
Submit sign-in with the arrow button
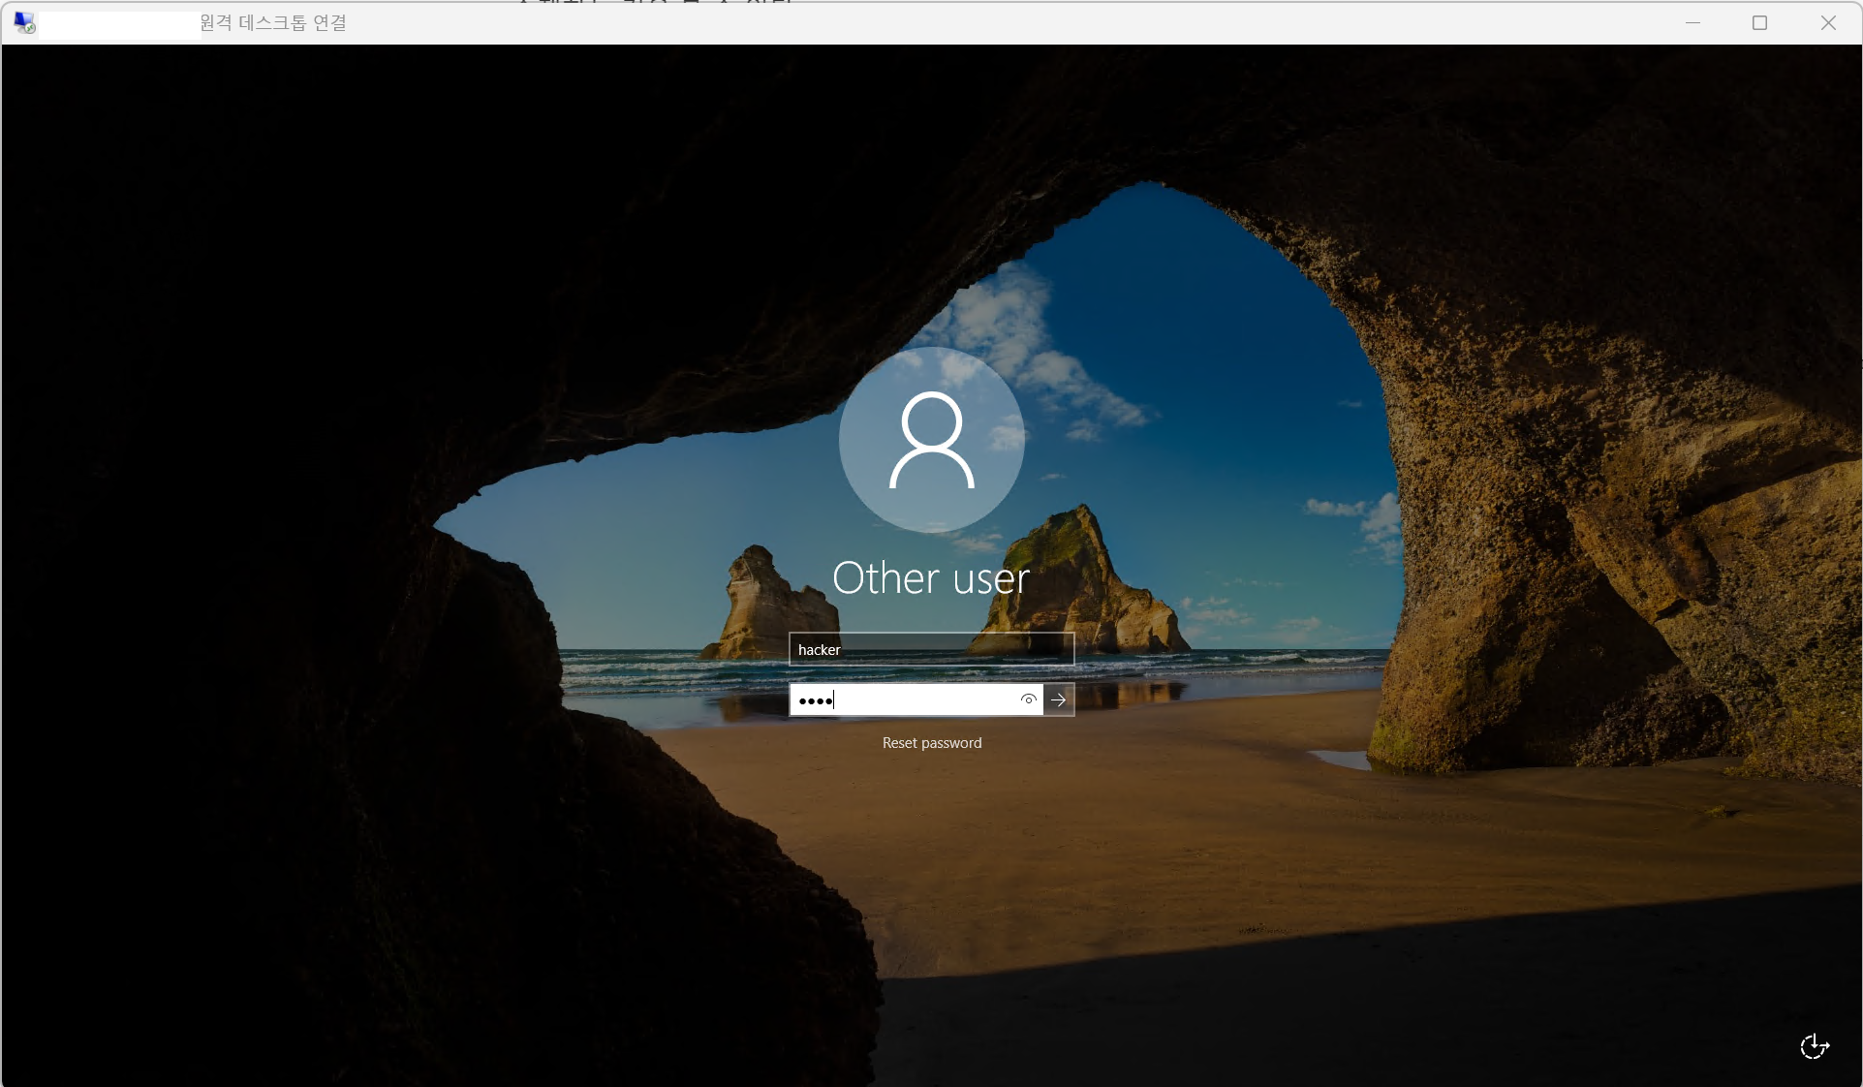pos(1059,699)
